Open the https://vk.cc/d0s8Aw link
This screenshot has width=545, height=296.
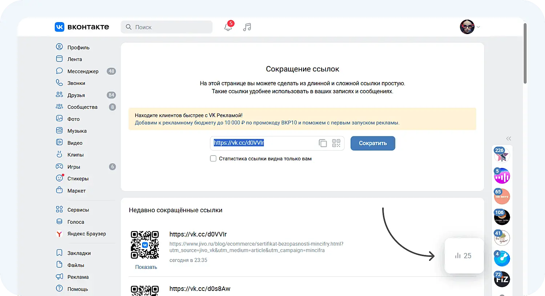coord(200,289)
